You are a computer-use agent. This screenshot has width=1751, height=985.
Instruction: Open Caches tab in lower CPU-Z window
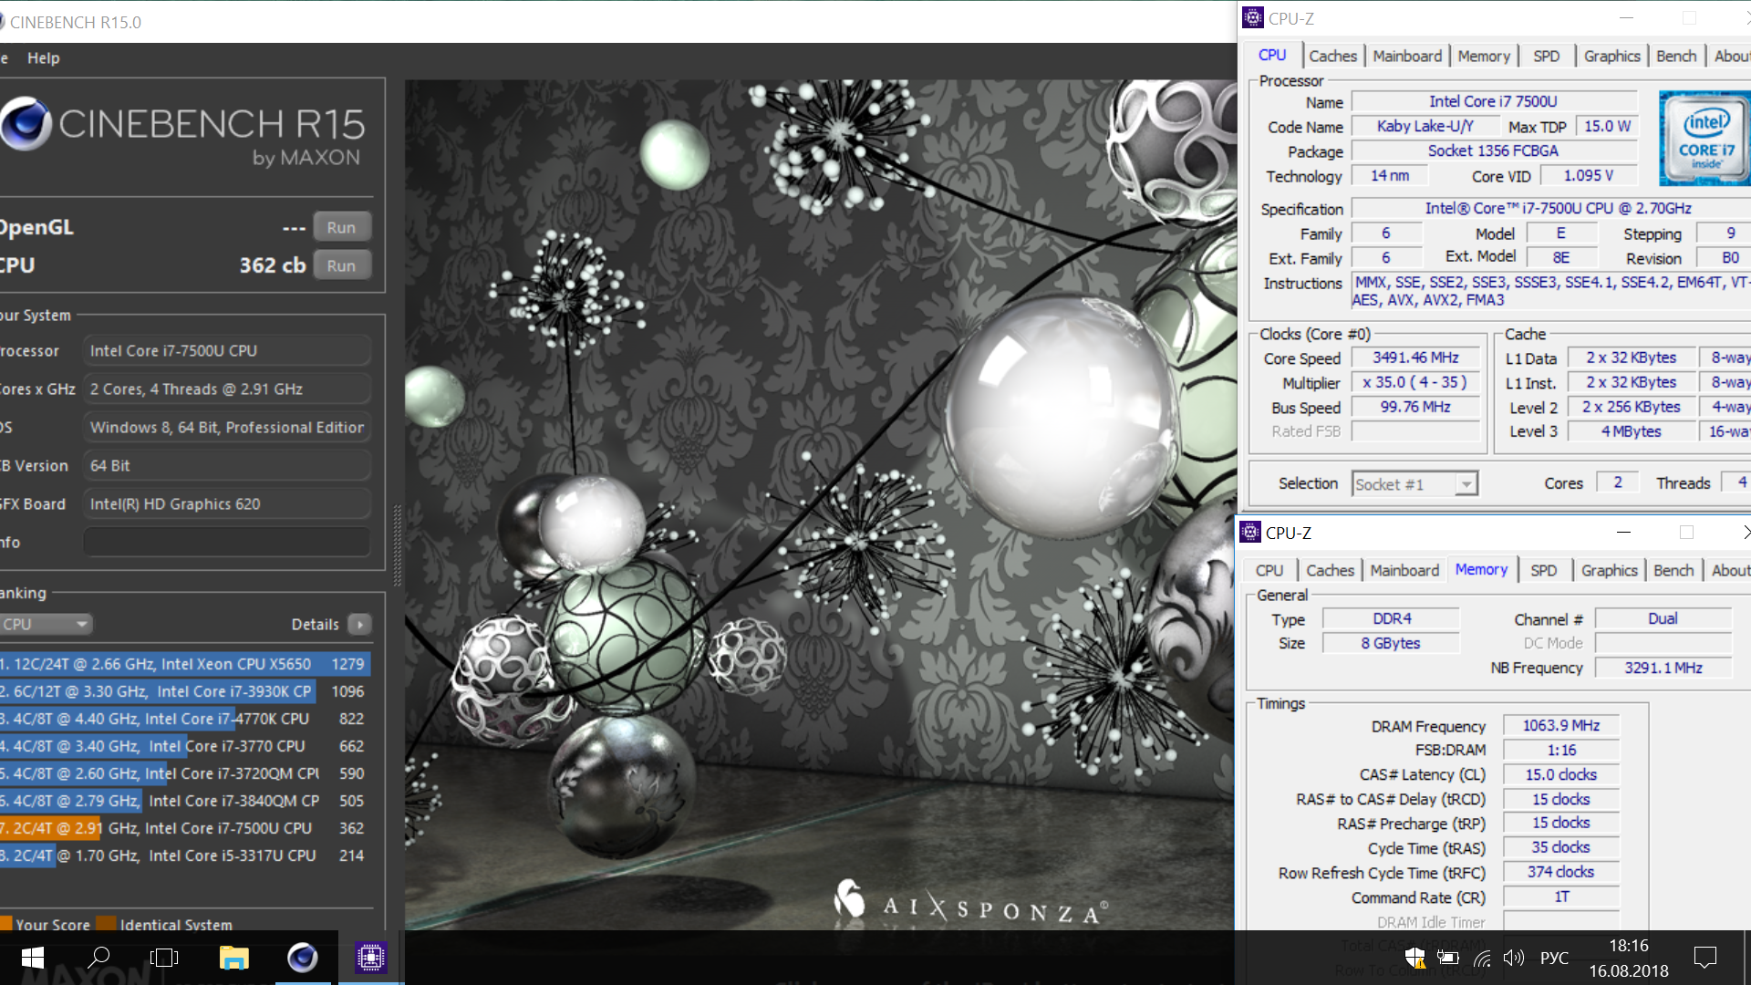tap(1330, 570)
